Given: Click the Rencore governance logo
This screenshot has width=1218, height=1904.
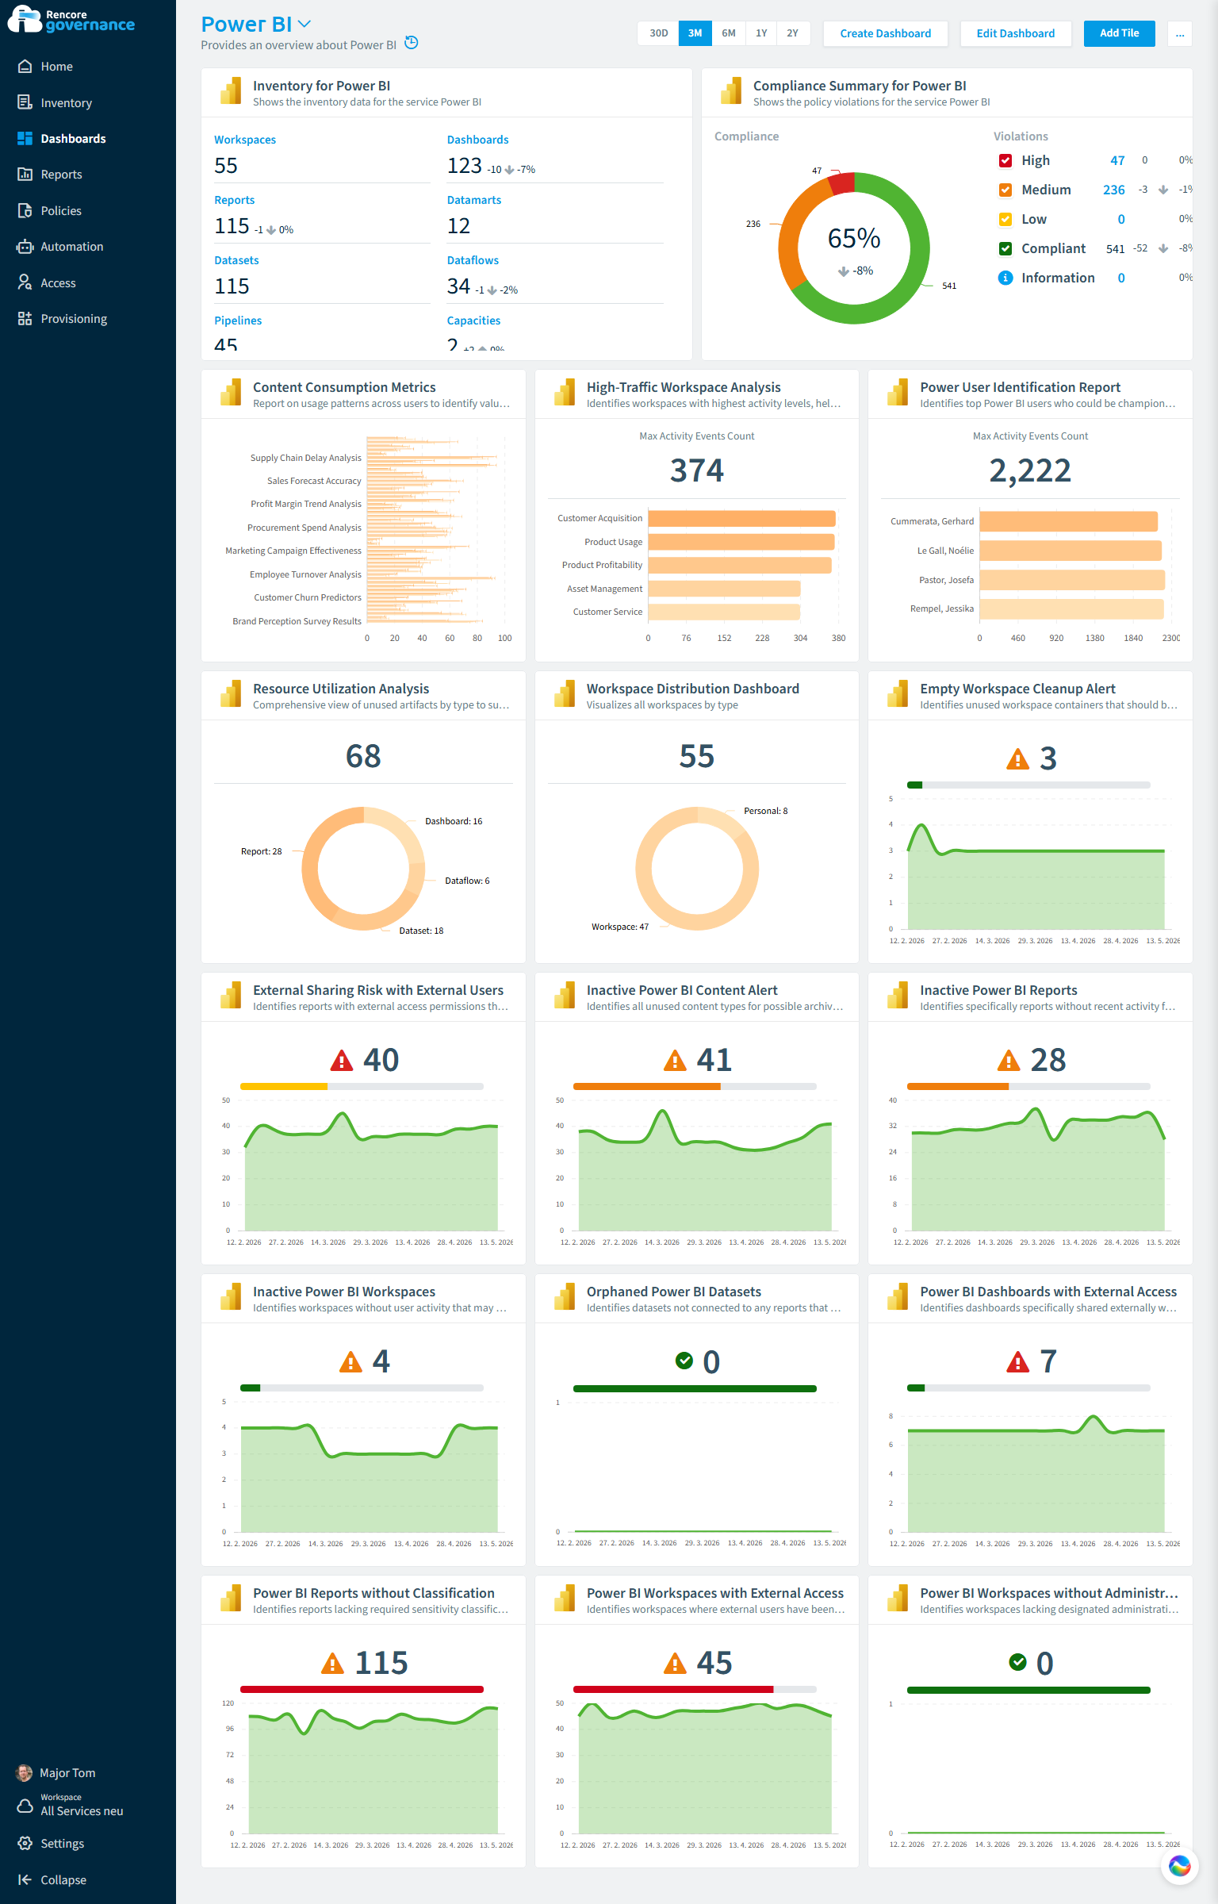Looking at the screenshot, I should (71, 20).
